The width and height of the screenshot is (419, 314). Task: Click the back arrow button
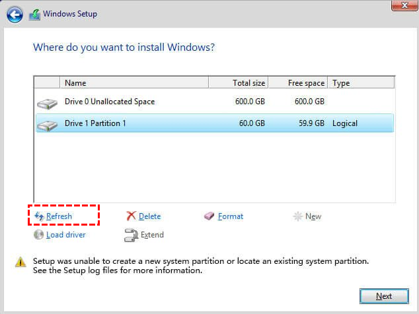click(15, 15)
